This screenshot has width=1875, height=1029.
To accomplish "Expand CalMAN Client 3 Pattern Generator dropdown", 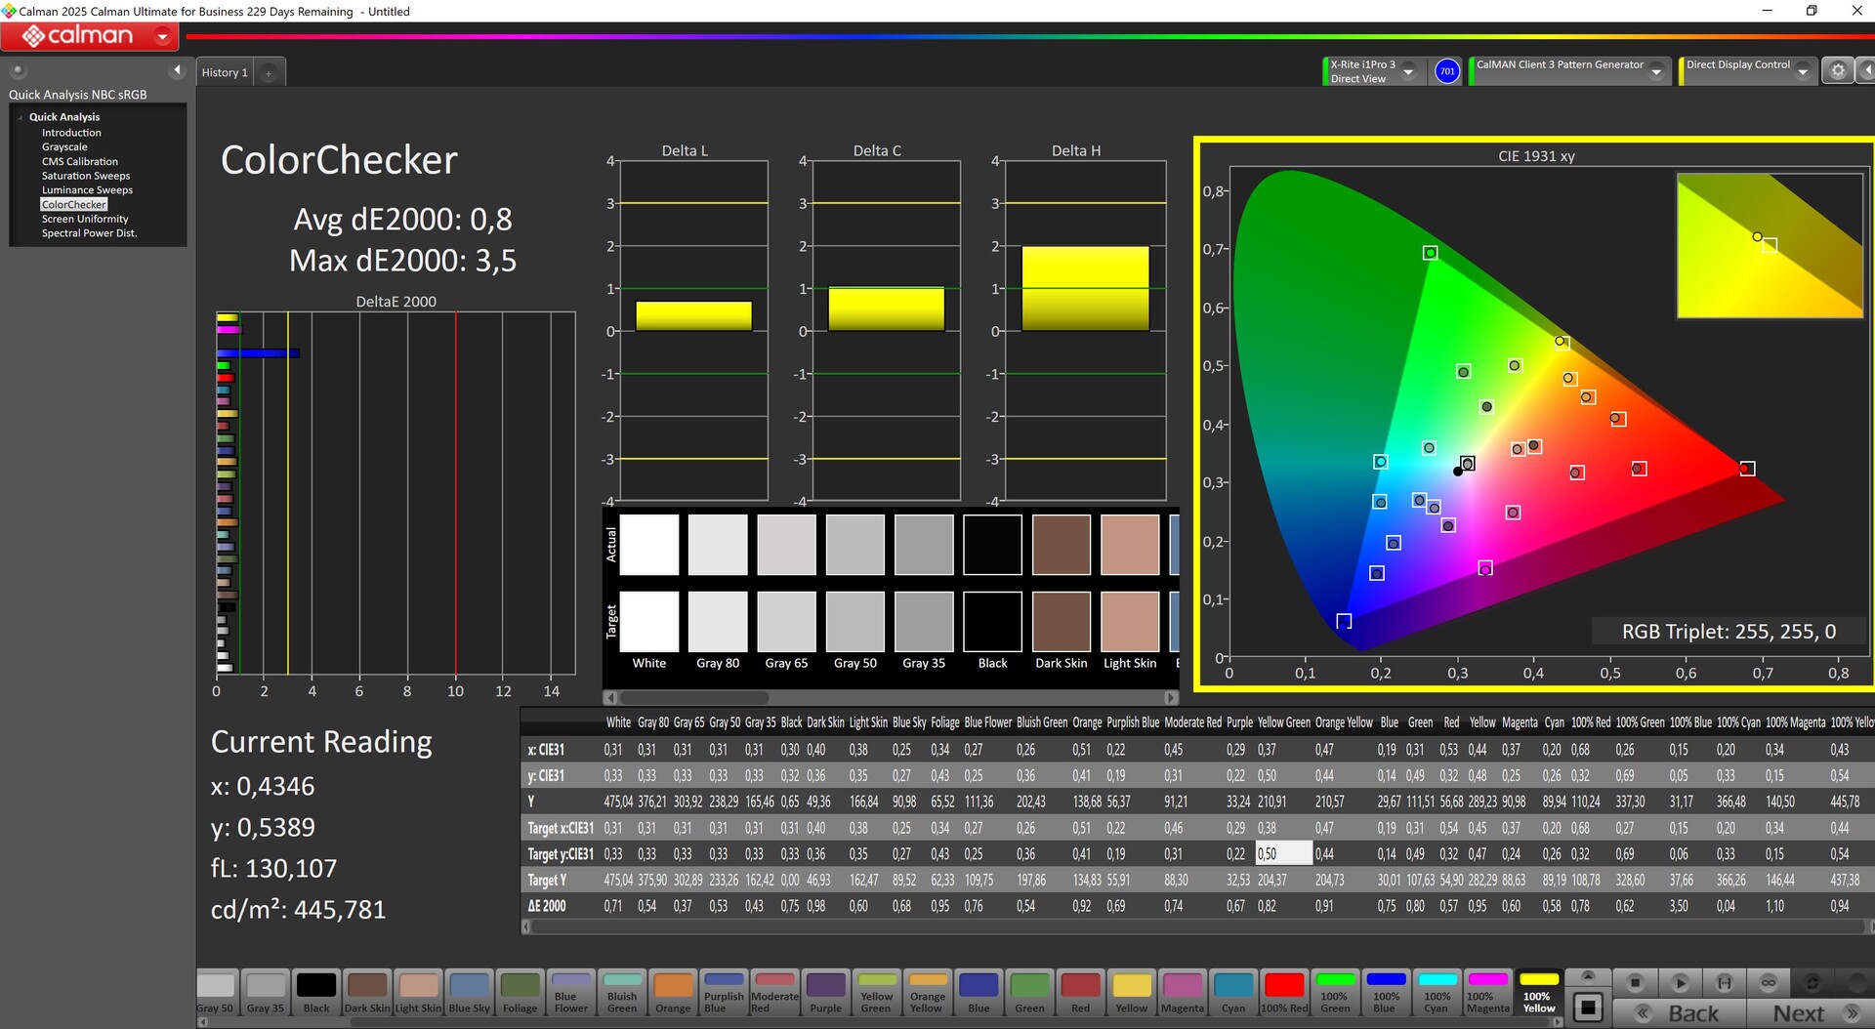I will (x=1656, y=72).
